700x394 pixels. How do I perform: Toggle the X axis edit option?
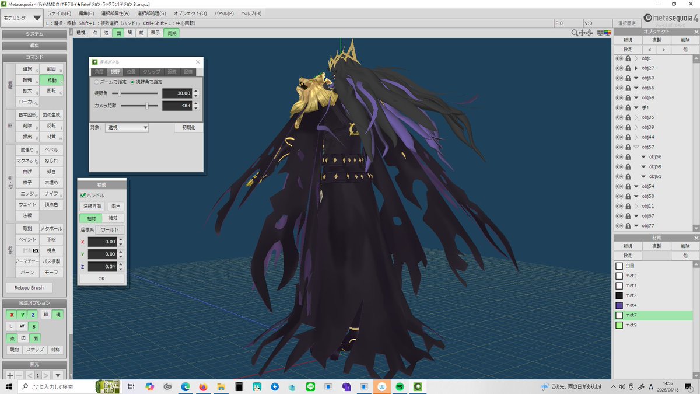point(12,315)
